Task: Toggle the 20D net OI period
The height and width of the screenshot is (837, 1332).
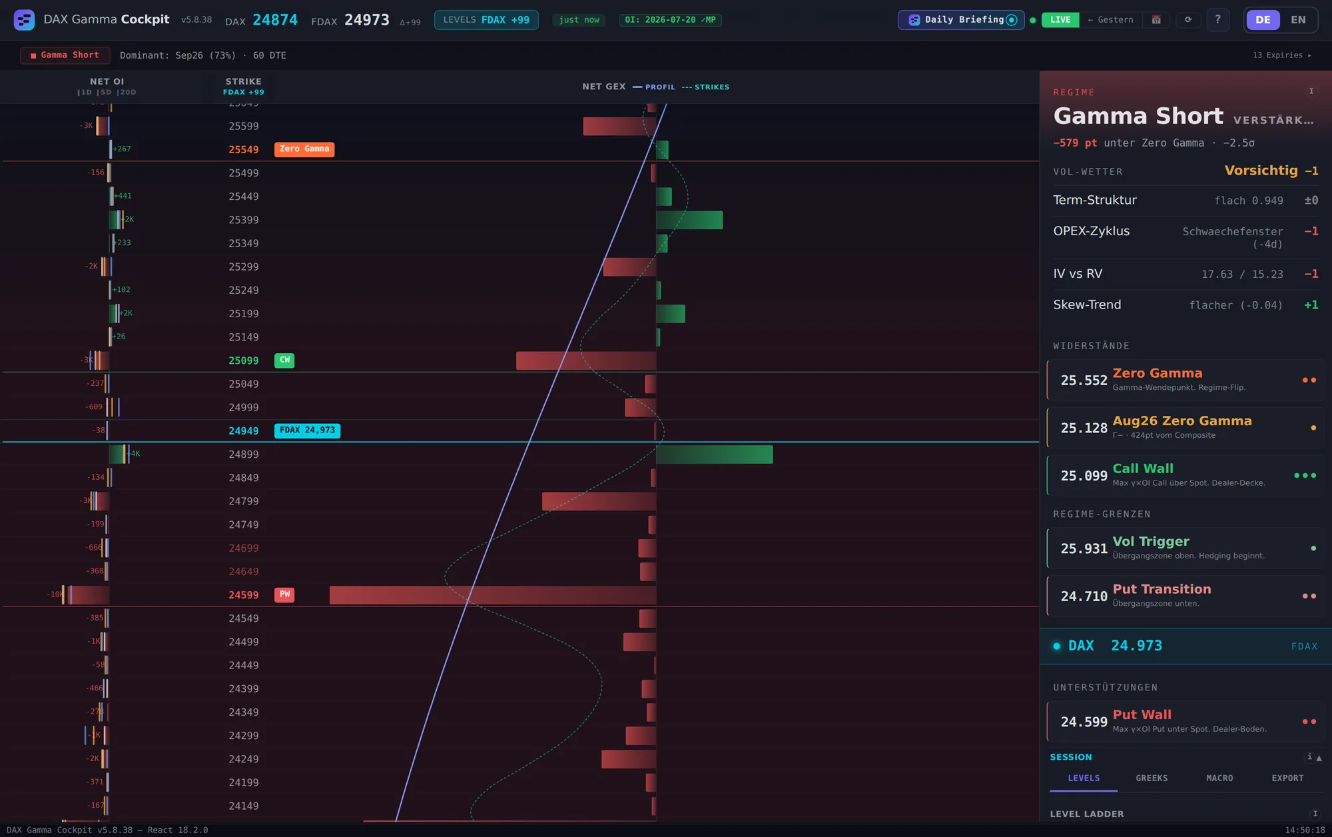Action: click(x=127, y=93)
